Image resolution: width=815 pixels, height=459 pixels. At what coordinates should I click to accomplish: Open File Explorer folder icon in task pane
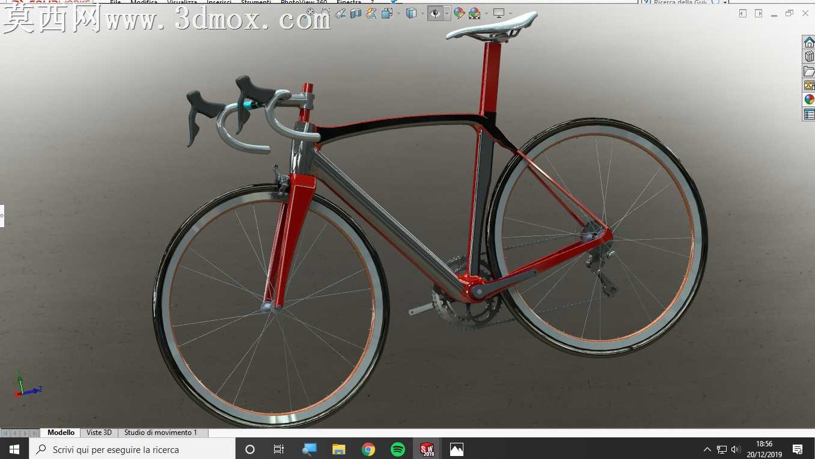(809, 71)
